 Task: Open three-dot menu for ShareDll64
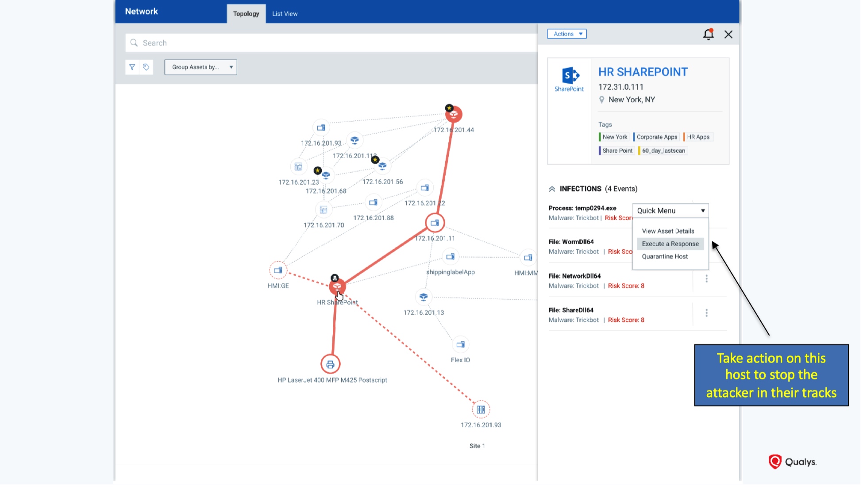[706, 313]
